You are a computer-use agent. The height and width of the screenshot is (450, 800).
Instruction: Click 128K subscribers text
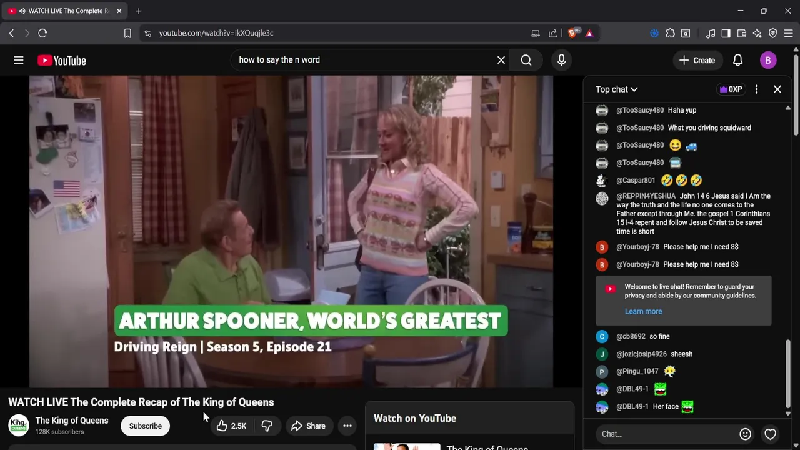[x=59, y=432]
